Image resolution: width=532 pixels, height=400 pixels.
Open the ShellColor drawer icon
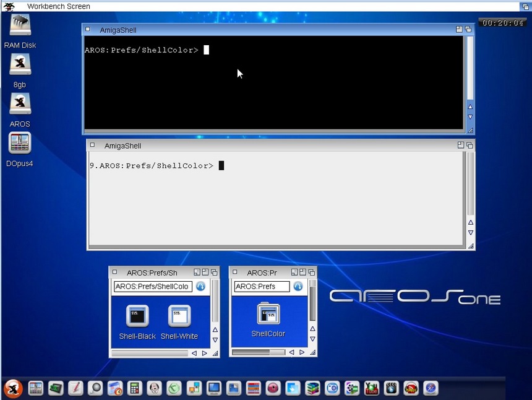click(x=268, y=314)
